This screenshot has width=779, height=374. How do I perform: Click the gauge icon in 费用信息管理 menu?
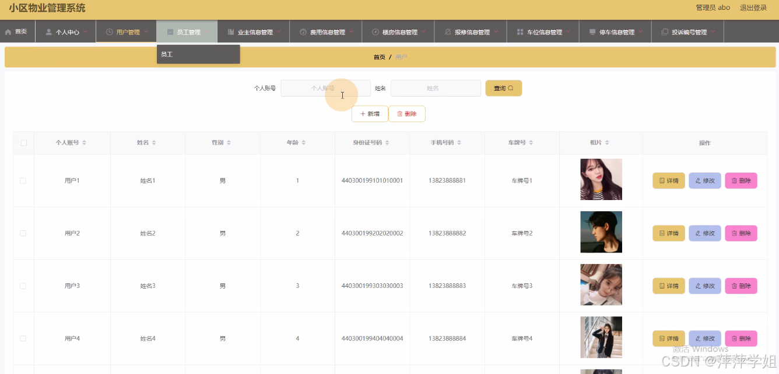[x=303, y=32]
